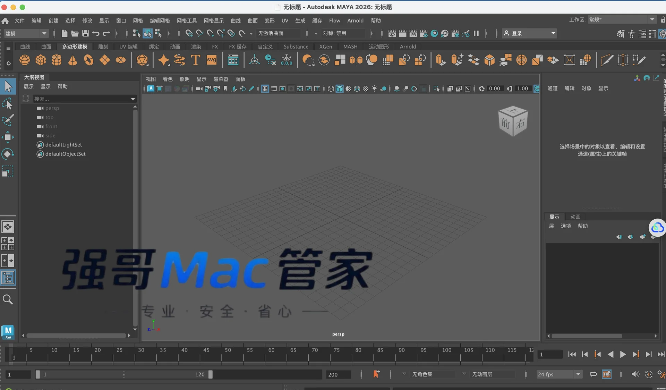Open the 建模 menu set dropdown
This screenshot has height=390, width=666.
(26, 33)
